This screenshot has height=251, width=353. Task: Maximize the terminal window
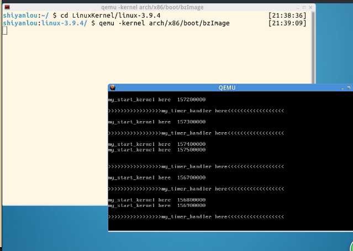304,7
